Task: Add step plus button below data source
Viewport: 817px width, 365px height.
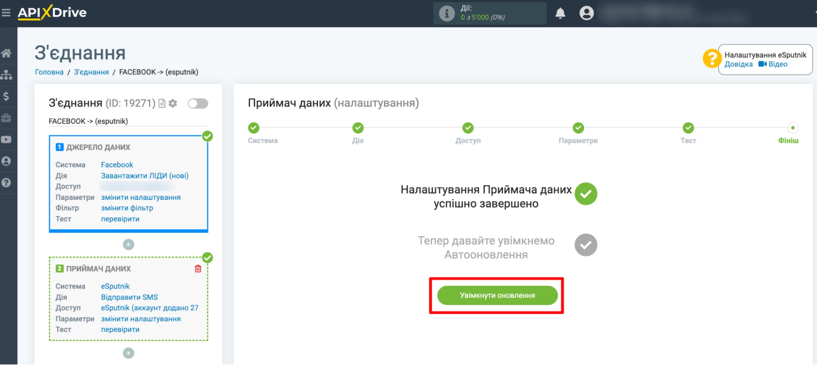Action: pos(128,245)
